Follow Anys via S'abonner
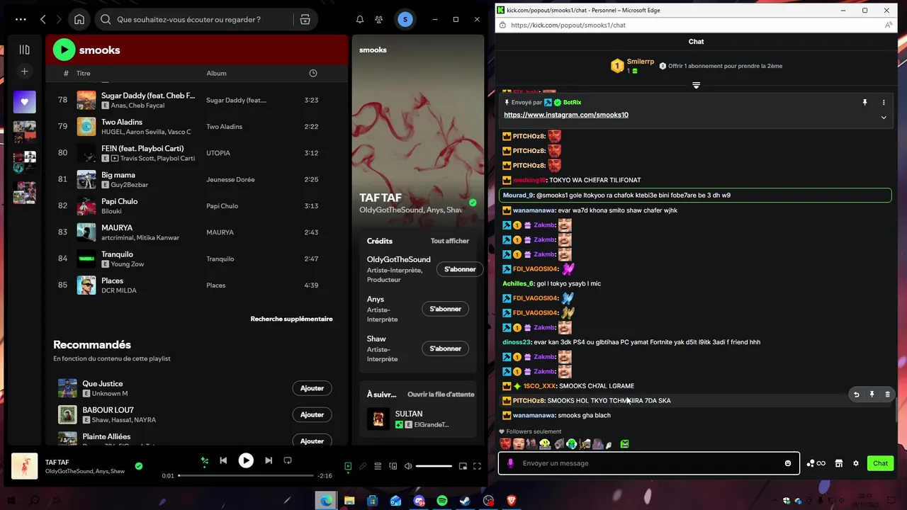The width and height of the screenshot is (907, 510). (x=445, y=309)
